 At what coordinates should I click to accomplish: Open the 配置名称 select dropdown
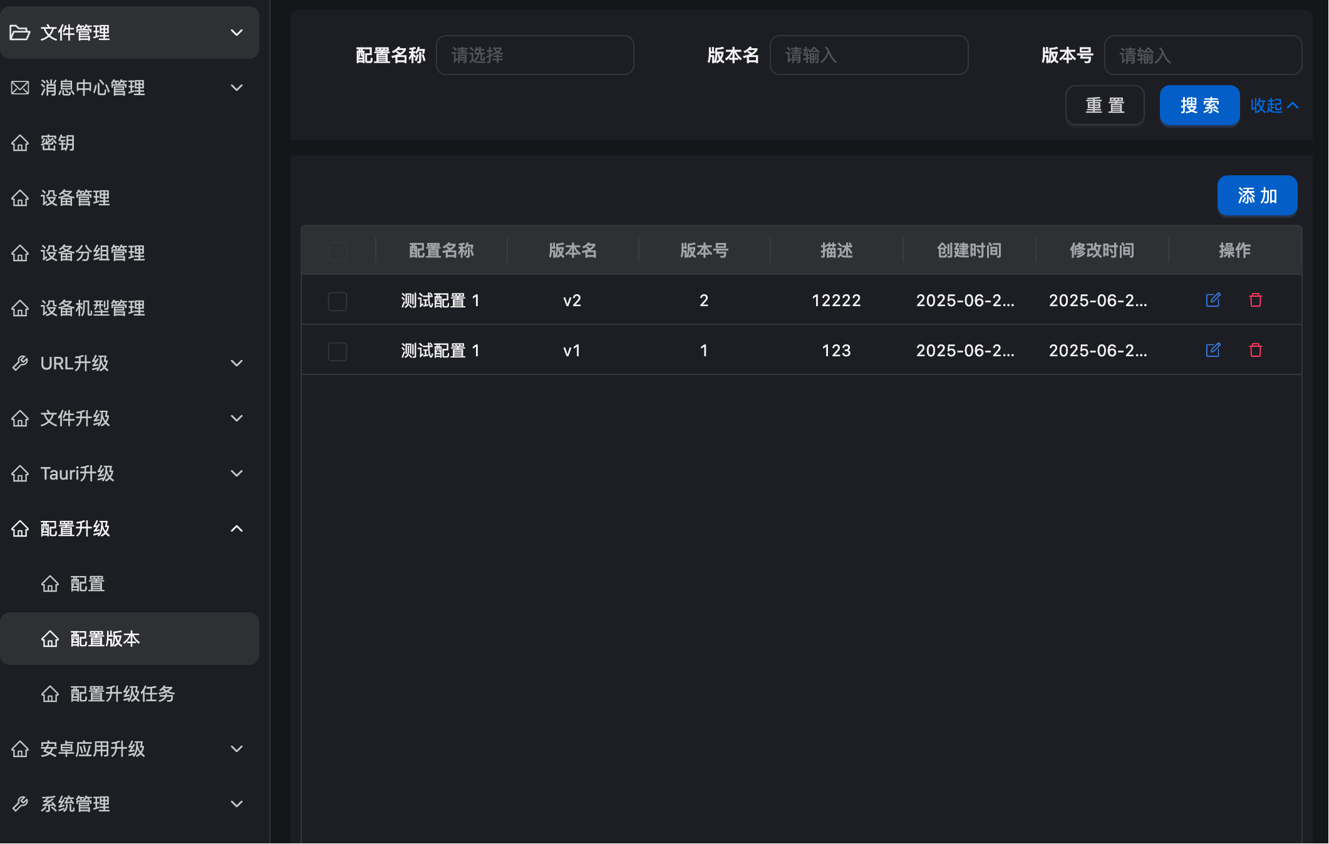point(535,55)
